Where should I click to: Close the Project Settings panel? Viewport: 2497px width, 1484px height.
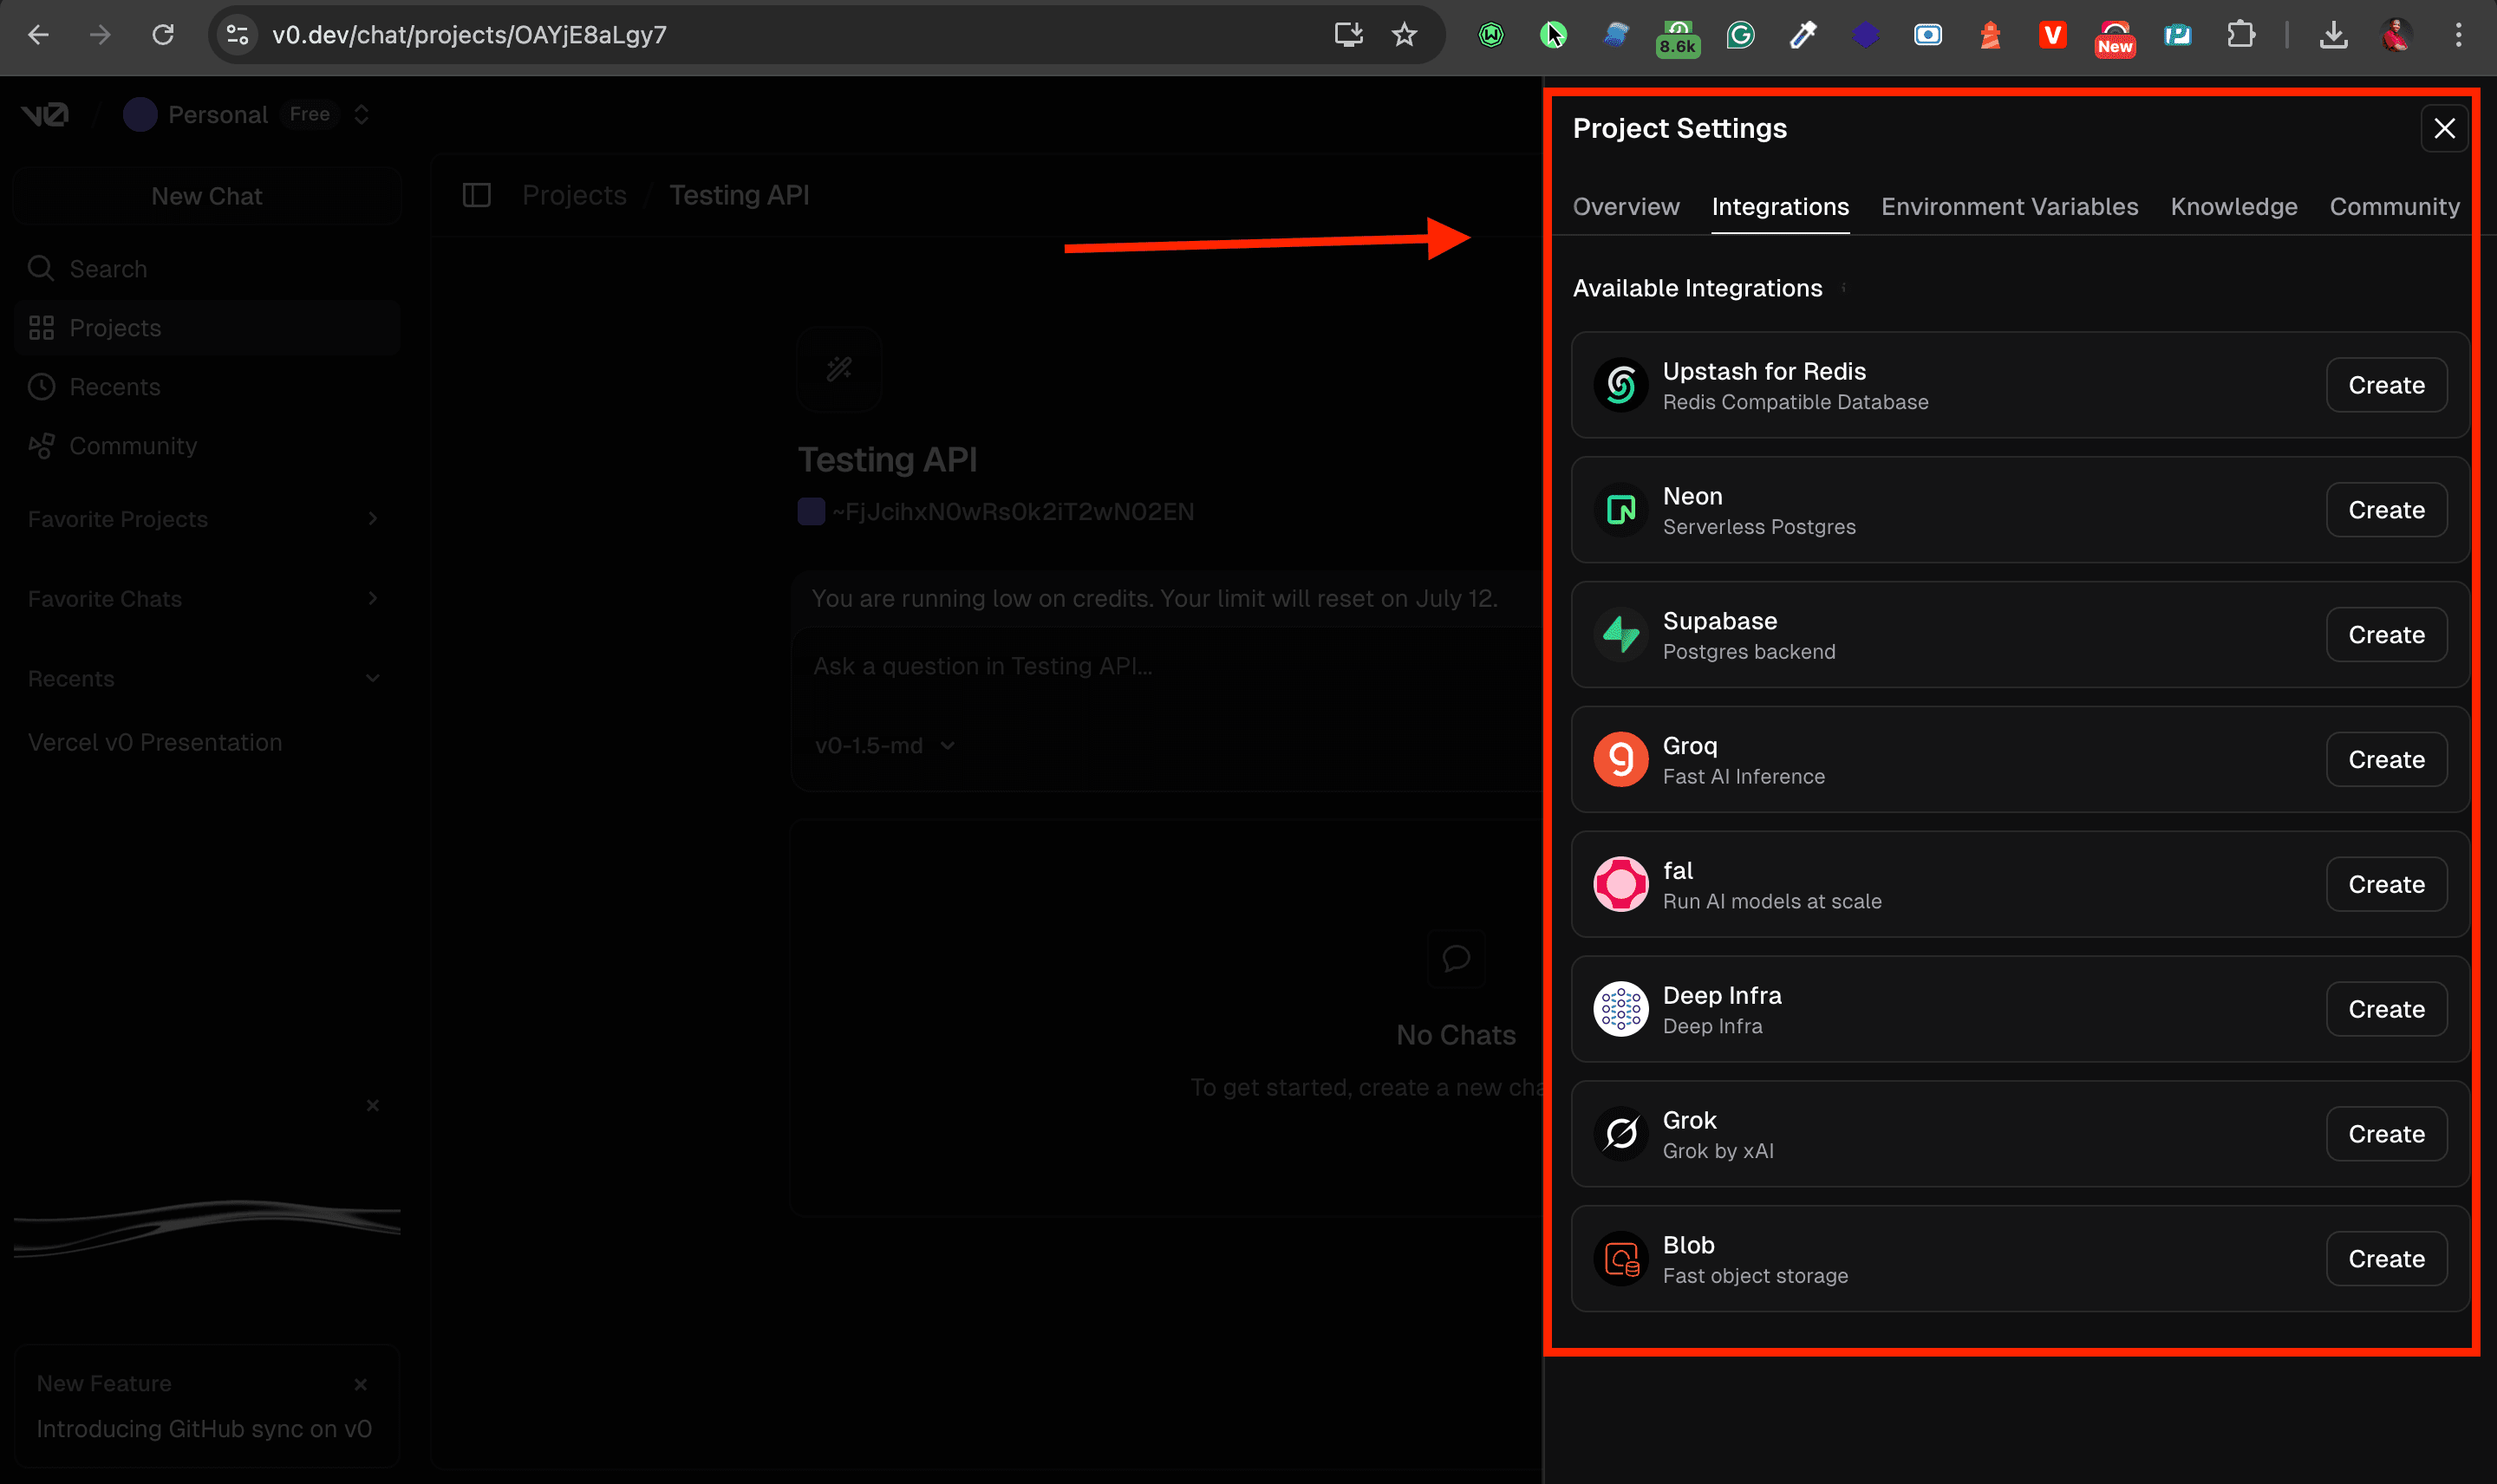(2444, 128)
